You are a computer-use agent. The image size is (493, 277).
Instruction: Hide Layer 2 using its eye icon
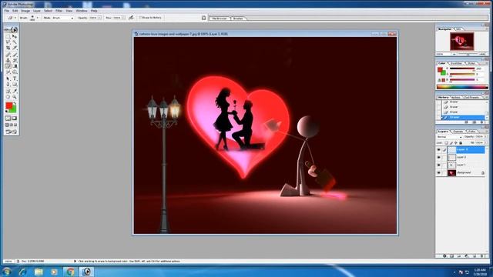tap(438, 157)
